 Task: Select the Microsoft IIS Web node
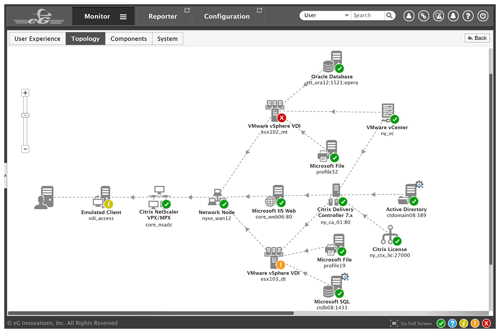pos(275,196)
